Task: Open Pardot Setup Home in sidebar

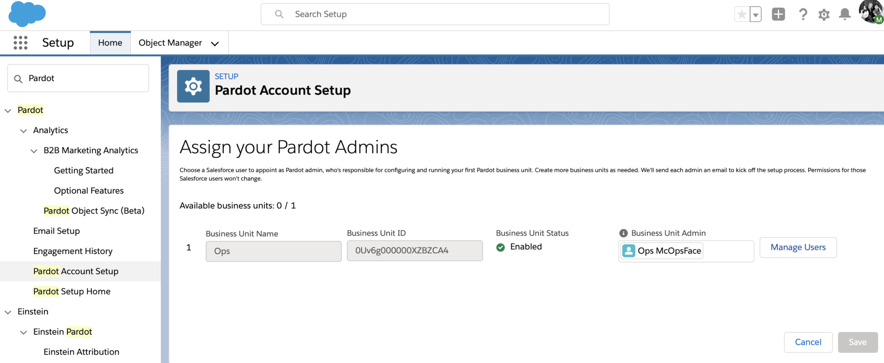Action: pos(72,291)
